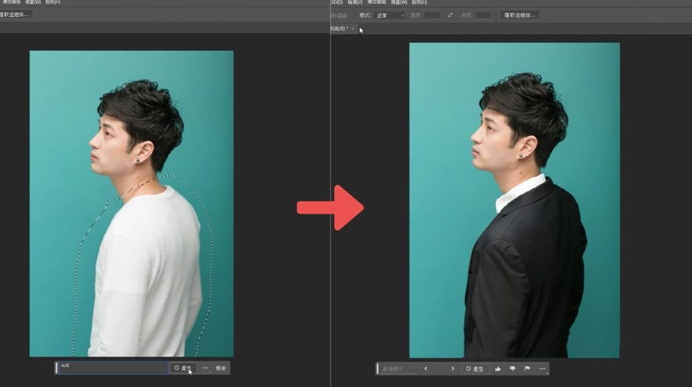The height and width of the screenshot is (387, 692).
Task: Report the result using the flag icon
Action: tap(527, 369)
